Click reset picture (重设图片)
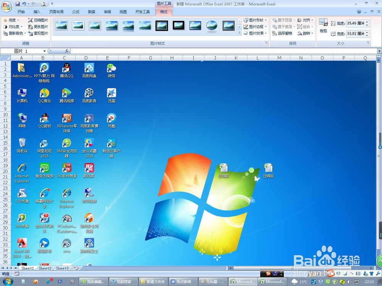Image resolution: width=382 pixels, height=286 pixels. coord(38,33)
